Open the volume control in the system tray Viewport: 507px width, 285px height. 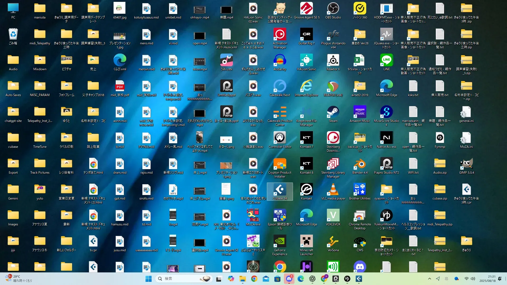point(473,279)
